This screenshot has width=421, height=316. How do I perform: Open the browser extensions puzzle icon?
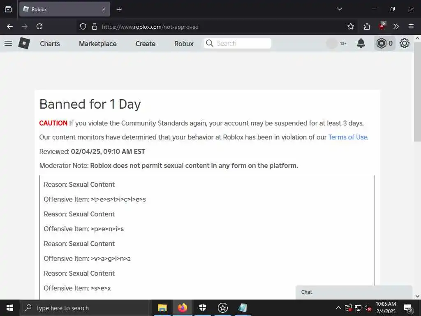pyautogui.click(x=367, y=27)
